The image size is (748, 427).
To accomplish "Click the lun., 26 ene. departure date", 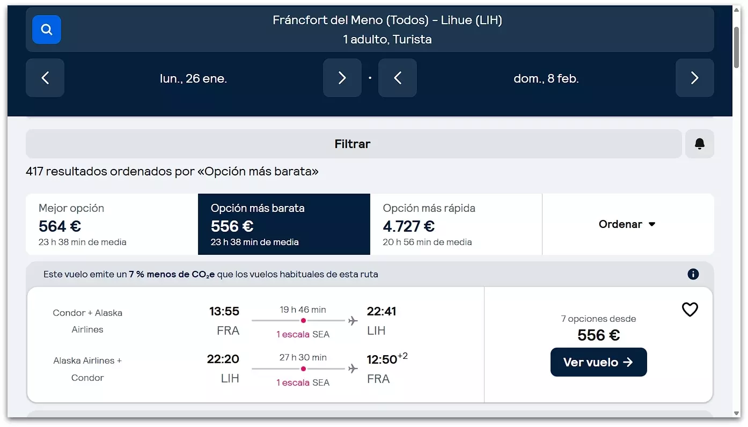I will point(193,78).
